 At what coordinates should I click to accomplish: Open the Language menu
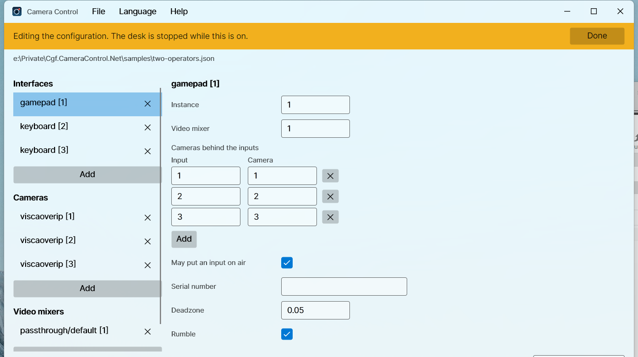[138, 11]
